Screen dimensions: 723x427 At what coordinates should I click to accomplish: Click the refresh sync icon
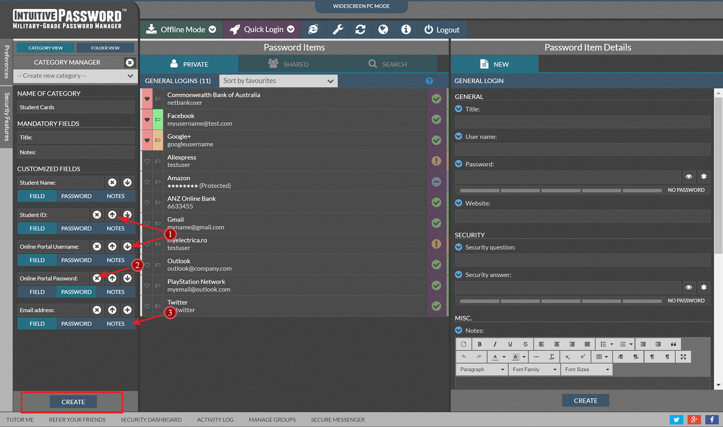click(360, 29)
